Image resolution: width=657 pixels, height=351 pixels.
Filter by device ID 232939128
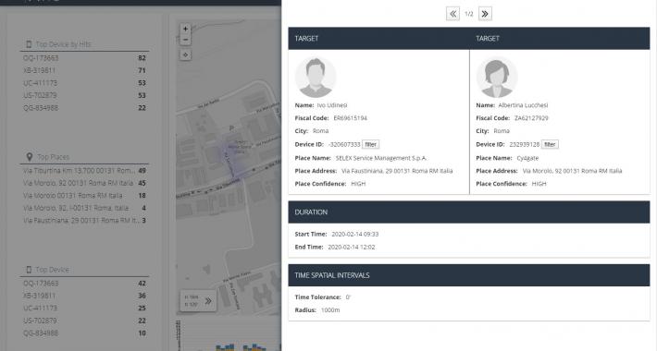click(x=550, y=144)
